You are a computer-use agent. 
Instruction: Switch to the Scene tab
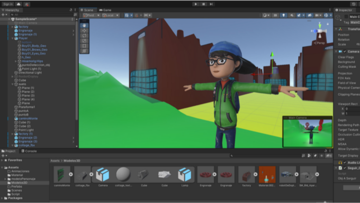click(87, 10)
